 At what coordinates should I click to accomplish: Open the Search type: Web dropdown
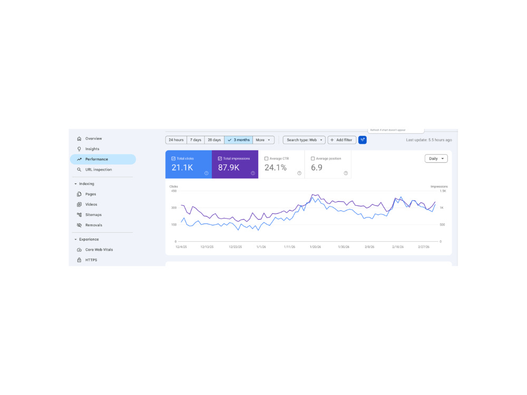coord(304,140)
